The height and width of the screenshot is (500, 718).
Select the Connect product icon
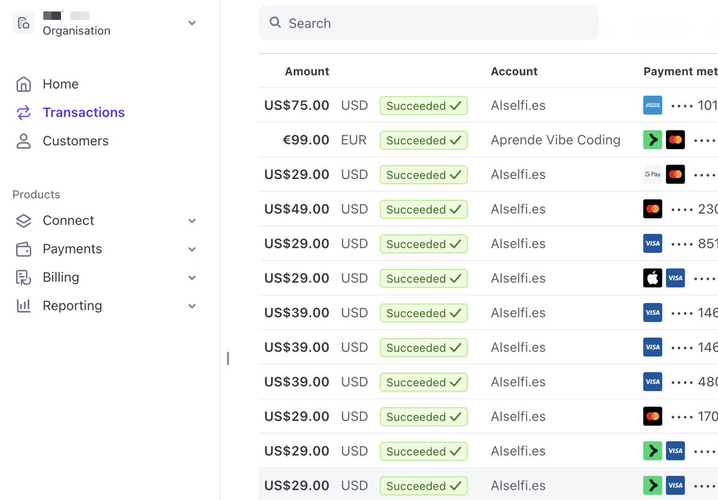click(24, 220)
